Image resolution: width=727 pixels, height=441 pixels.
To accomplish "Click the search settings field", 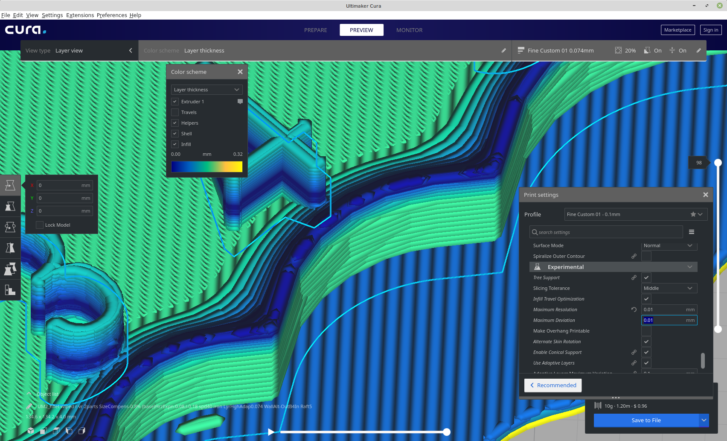I will point(606,232).
